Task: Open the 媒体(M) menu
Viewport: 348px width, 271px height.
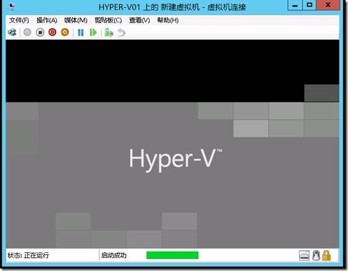Action: (75, 21)
